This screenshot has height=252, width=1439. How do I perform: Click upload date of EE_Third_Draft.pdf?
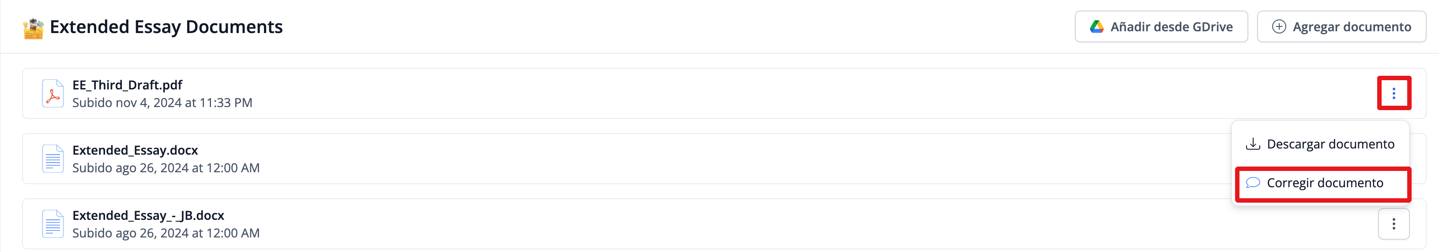(x=162, y=103)
